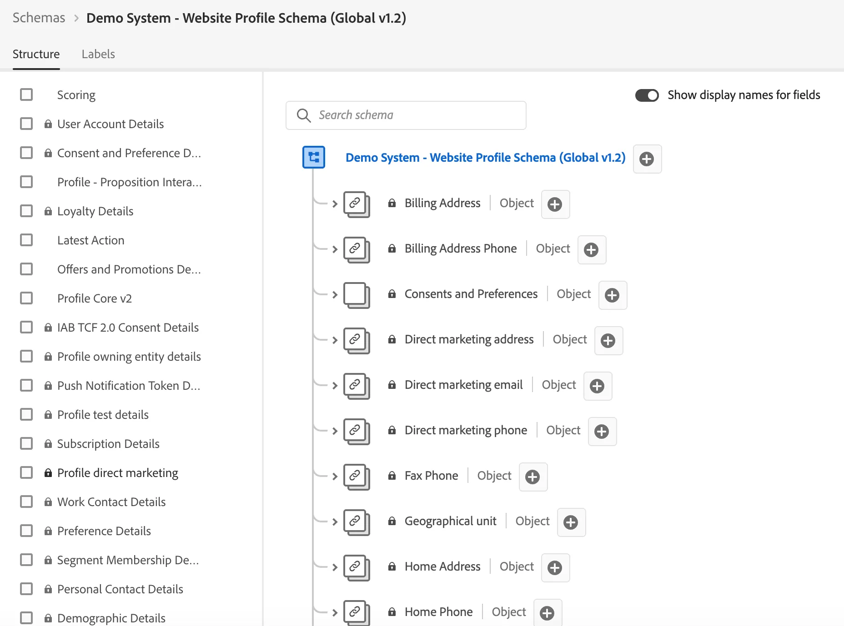Tick the Loyalty Details checkbox
The height and width of the screenshot is (626, 844).
(26, 211)
